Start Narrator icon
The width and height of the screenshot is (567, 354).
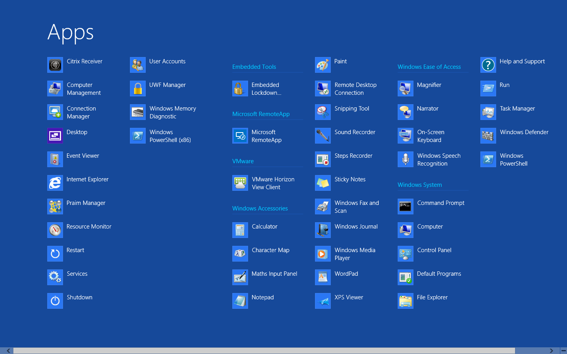406,112
